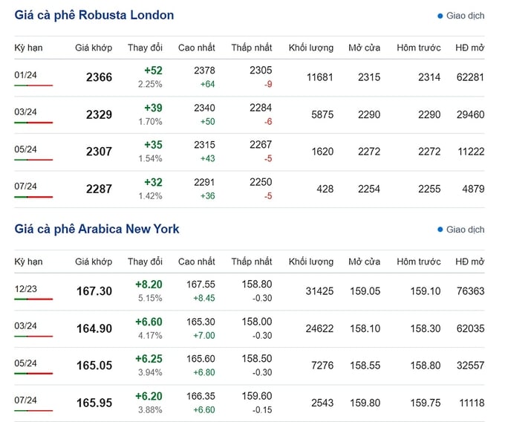Click previous-day price 159.75
The width and height of the screenshot is (505, 422).
[426, 403]
